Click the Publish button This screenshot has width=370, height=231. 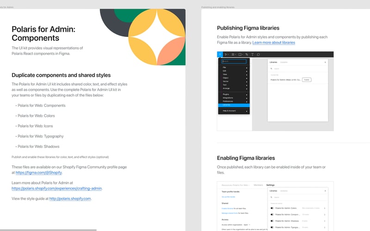pyautogui.click(x=307, y=79)
